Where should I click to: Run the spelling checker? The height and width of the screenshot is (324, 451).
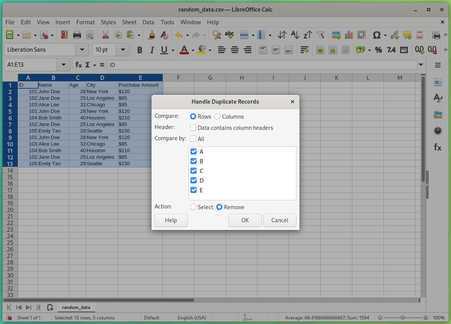(229, 35)
